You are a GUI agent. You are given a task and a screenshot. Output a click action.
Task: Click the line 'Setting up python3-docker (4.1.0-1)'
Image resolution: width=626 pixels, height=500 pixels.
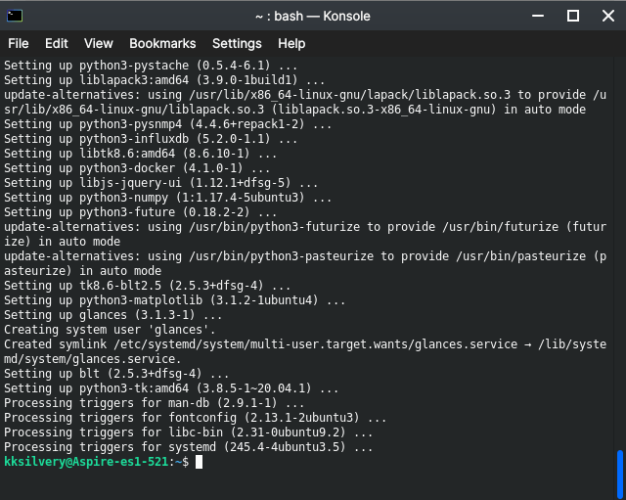point(137,168)
